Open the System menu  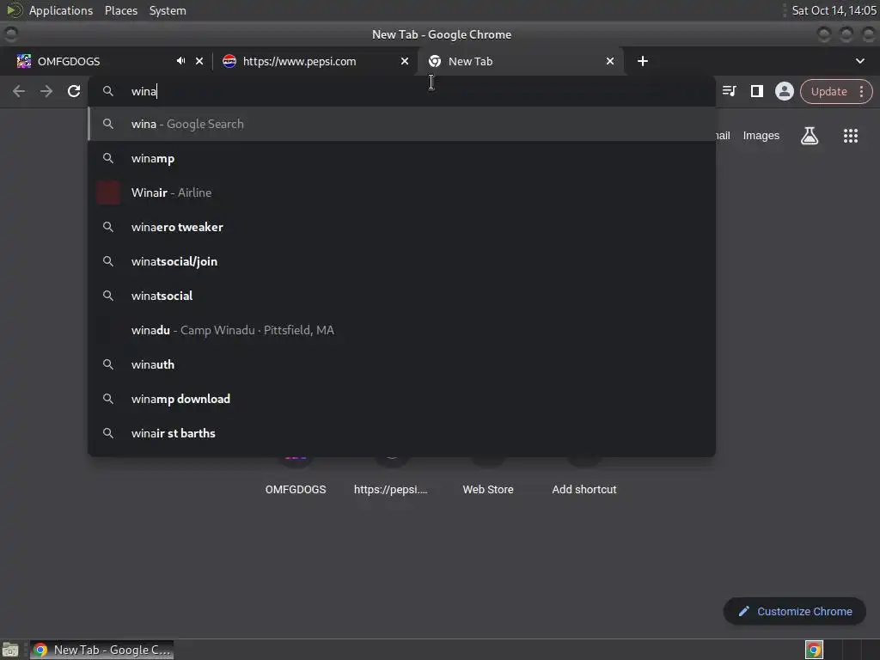tap(168, 10)
